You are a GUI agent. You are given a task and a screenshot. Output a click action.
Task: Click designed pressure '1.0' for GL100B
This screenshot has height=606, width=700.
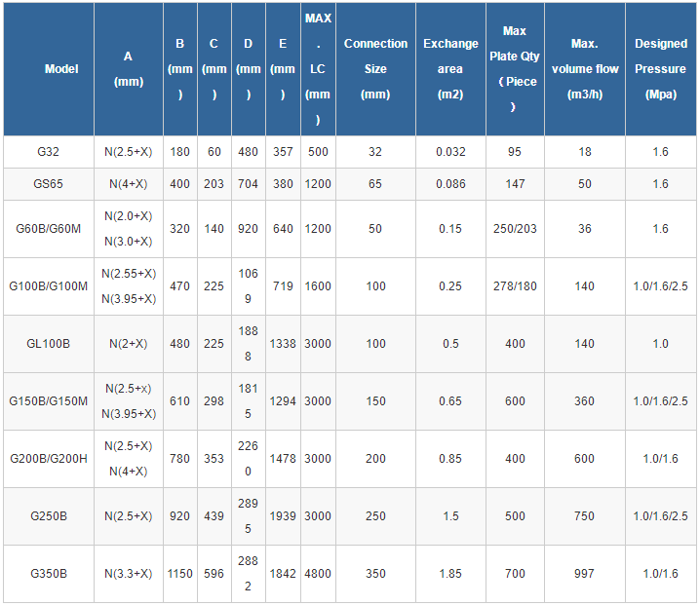[x=660, y=344]
